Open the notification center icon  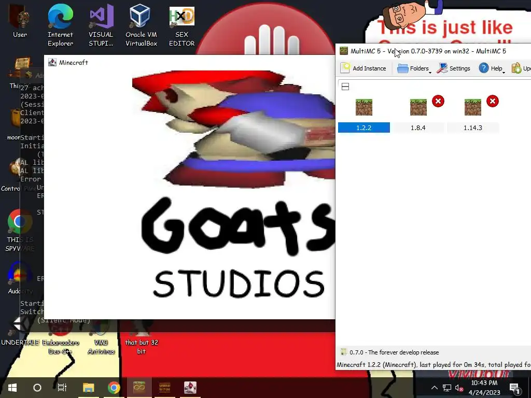click(515, 388)
